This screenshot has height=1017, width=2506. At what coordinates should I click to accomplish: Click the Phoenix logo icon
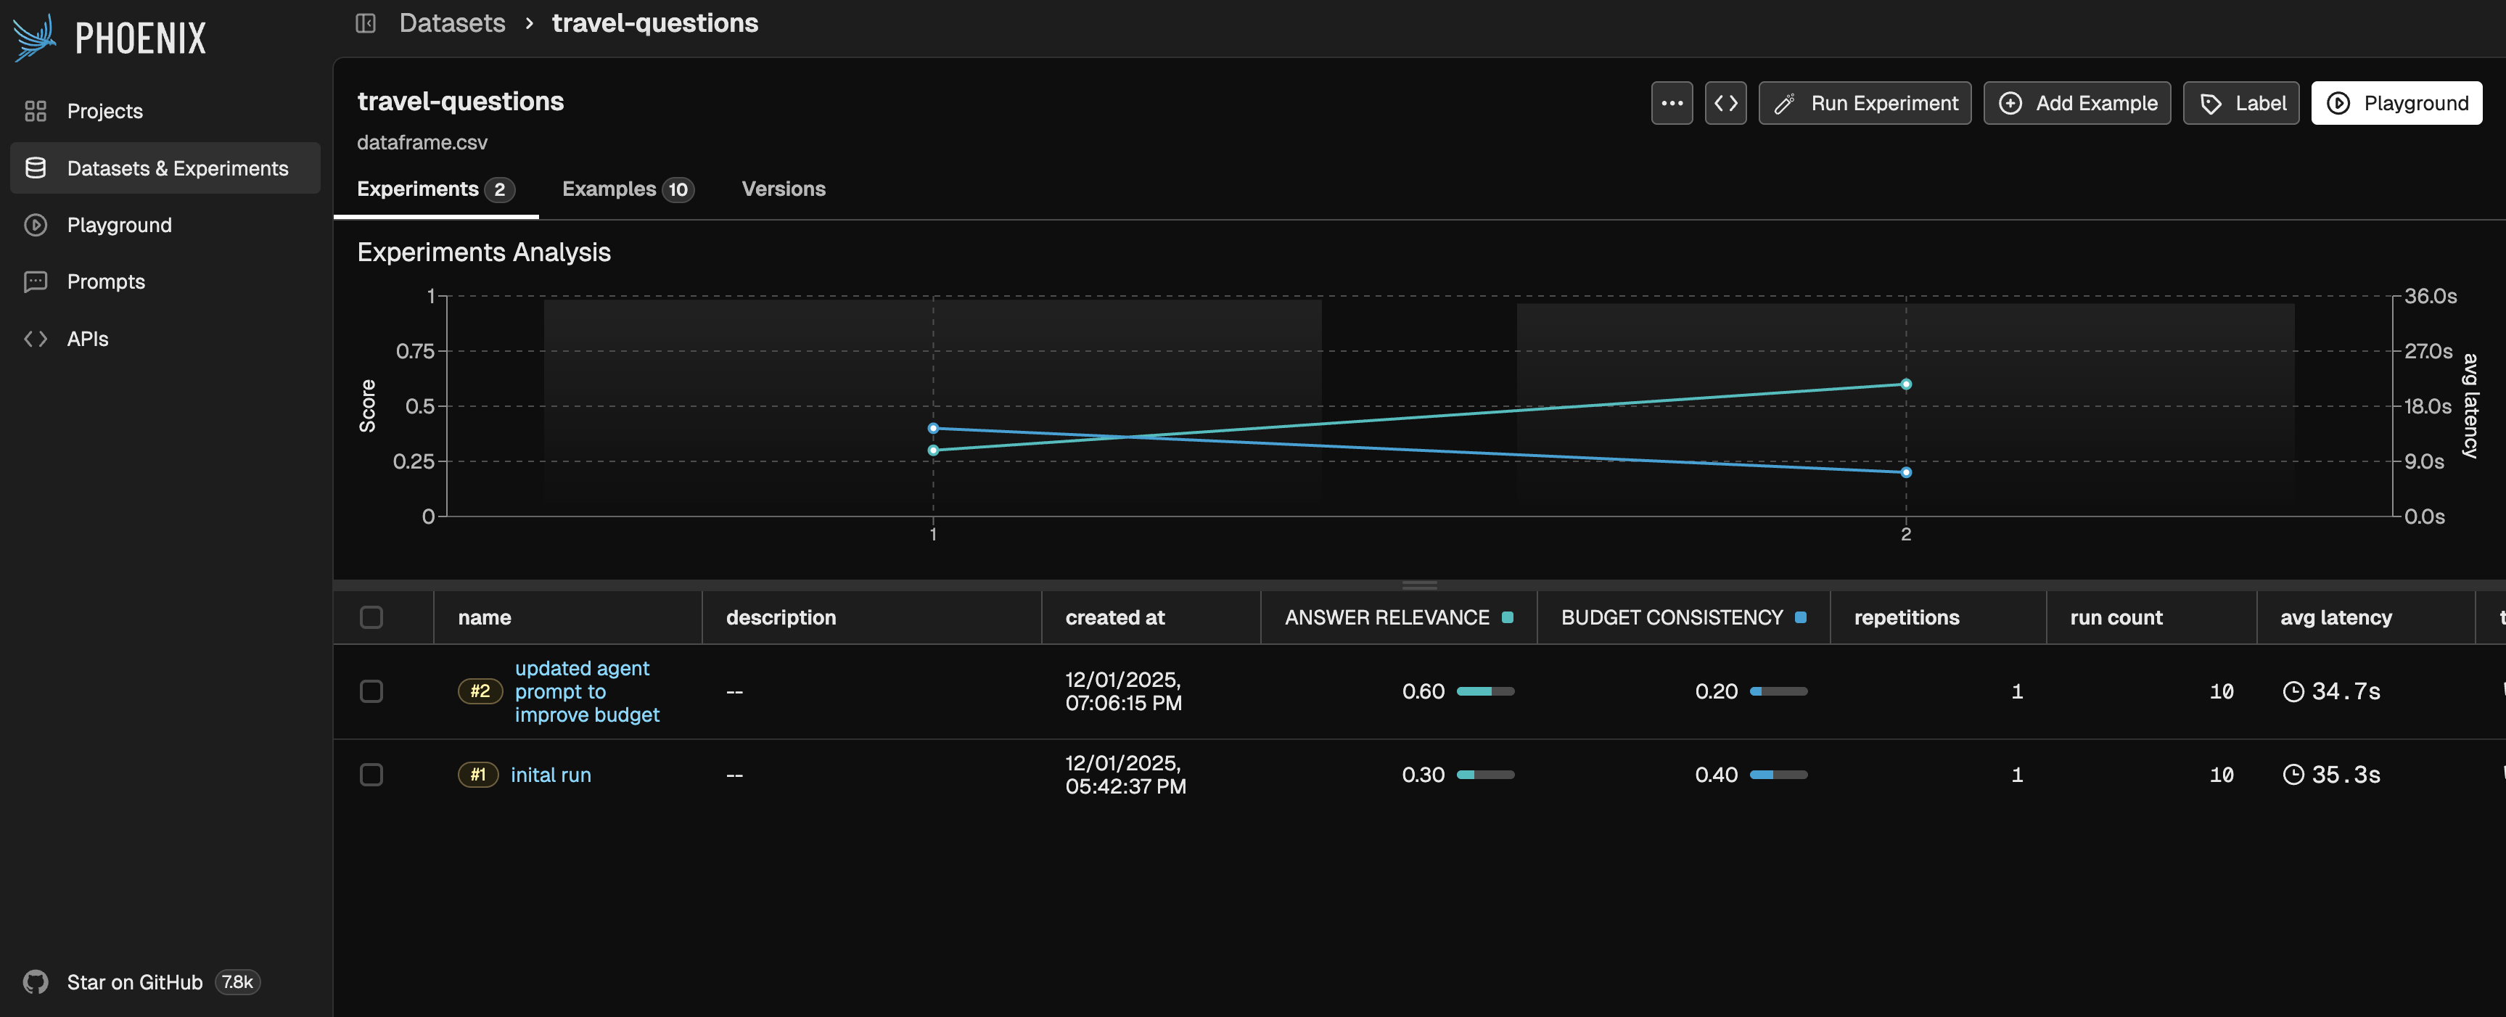click(35, 38)
